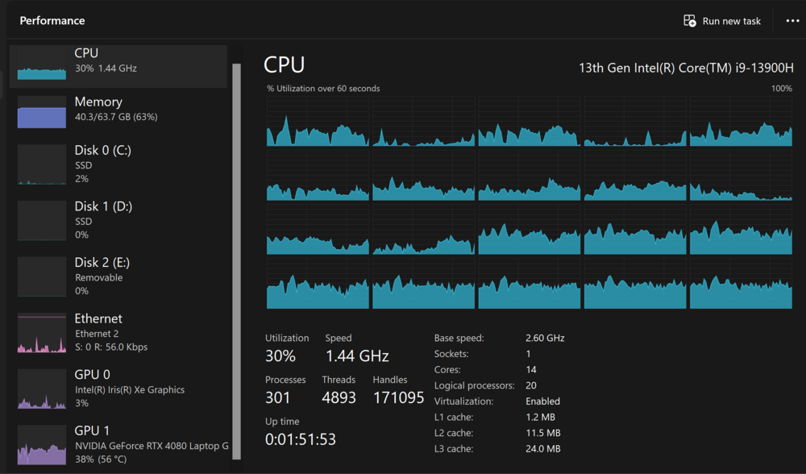This screenshot has height=474, width=806.
Task: Click the GPU 0 mini graph thumbnail
Action: [42, 389]
